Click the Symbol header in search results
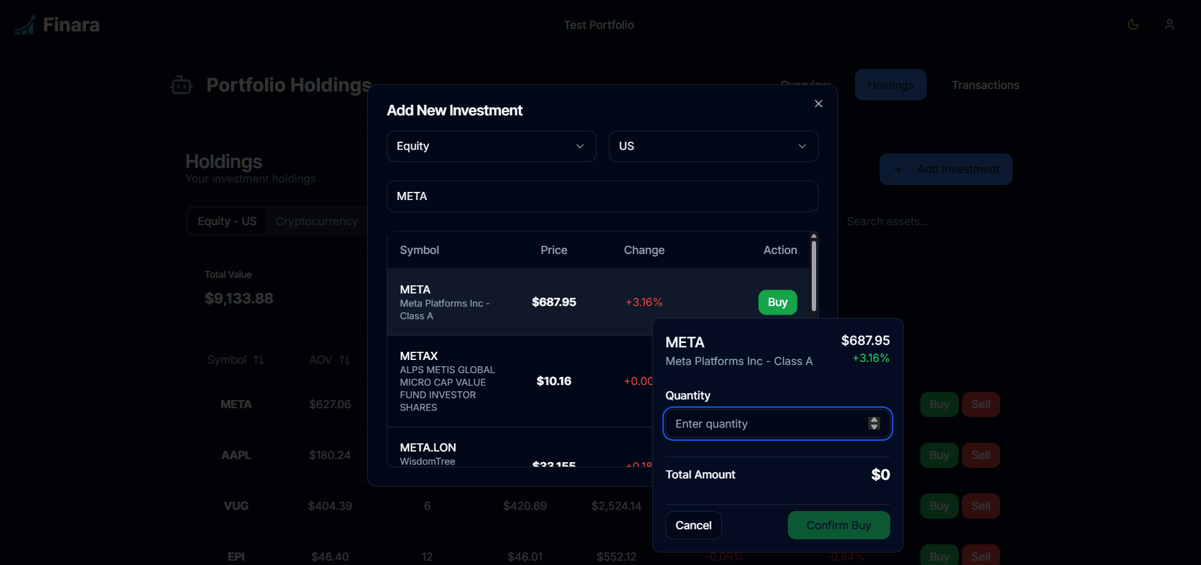Image resolution: width=1201 pixels, height=565 pixels. coord(419,250)
